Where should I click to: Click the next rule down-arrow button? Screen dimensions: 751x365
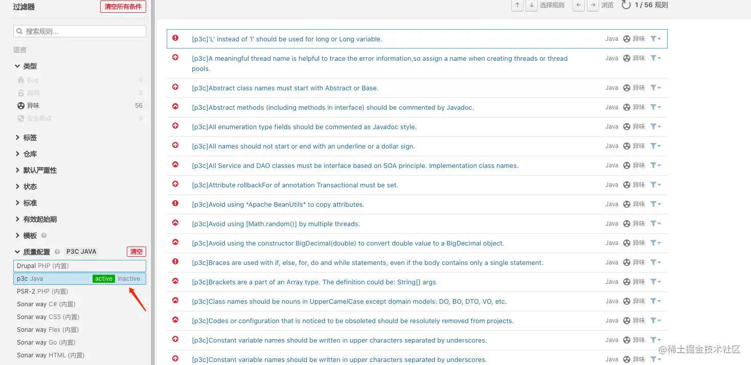click(532, 5)
